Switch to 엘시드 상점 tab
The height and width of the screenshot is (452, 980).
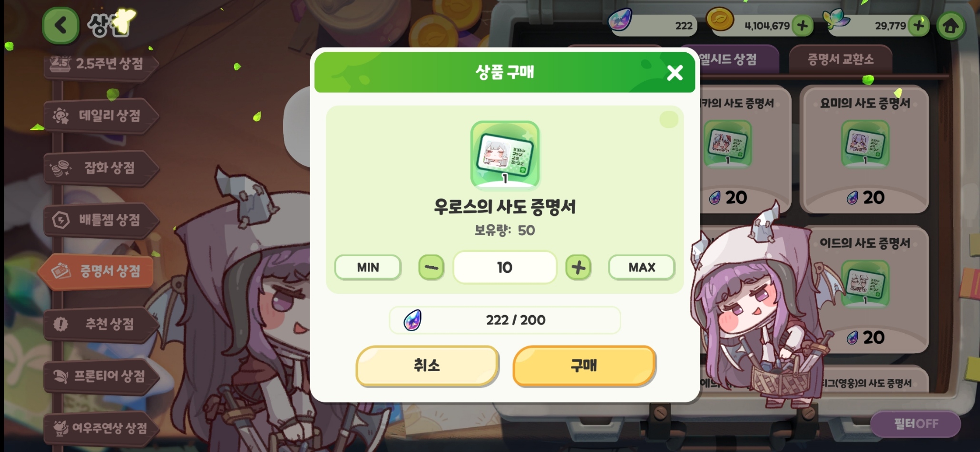(730, 59)
